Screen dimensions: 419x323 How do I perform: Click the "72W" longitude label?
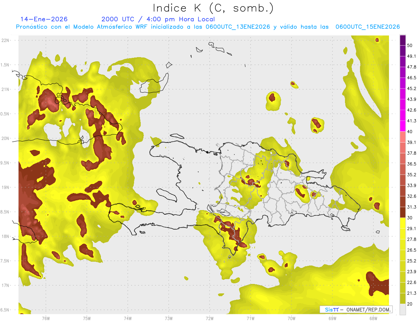point(210,318)
